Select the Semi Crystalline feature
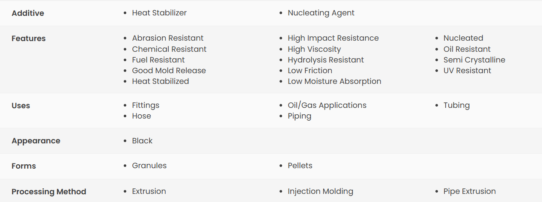 pos(474,60)
